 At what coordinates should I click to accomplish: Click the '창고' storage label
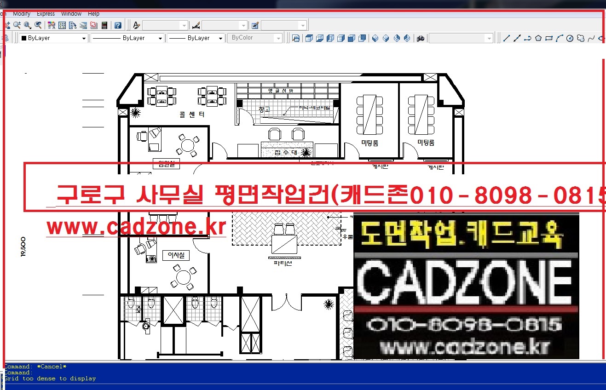[x=264, y=109]
